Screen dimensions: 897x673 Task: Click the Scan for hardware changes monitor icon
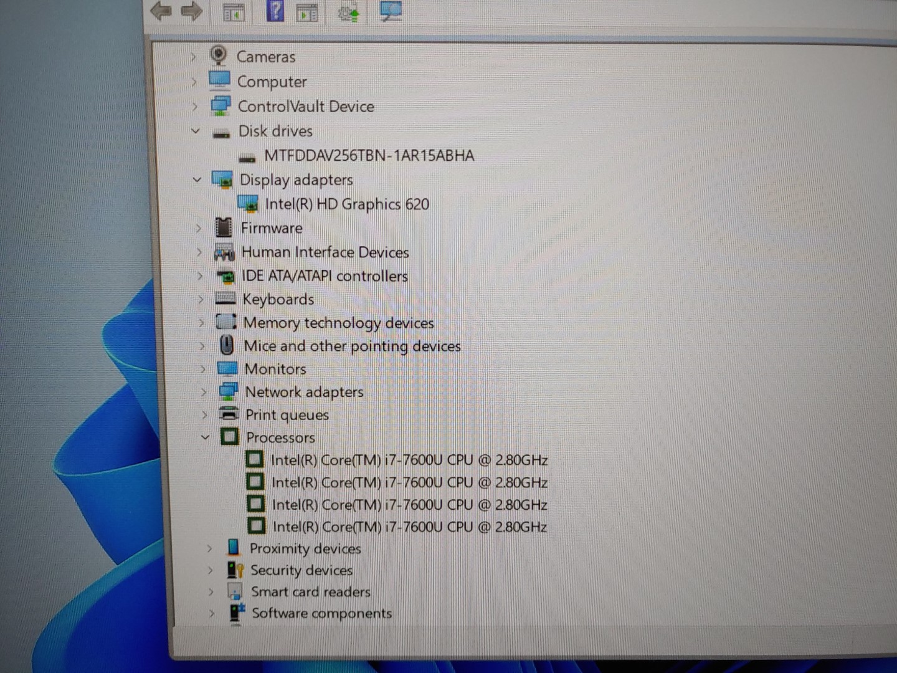pos(391,11)
